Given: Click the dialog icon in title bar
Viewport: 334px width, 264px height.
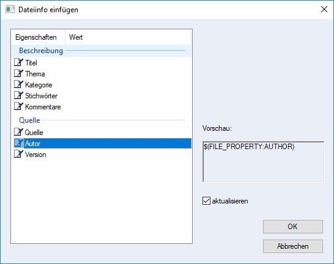Looking at the screenshot, I should [x=10, y=10].
